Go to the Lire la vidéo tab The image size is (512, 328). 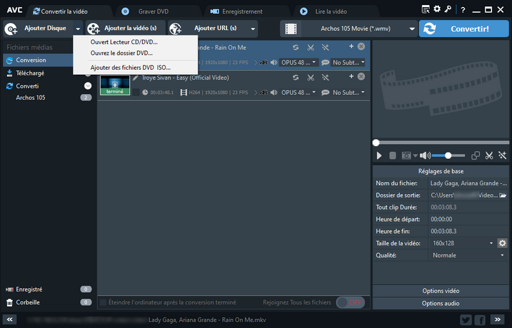click(x=331, y=12)
